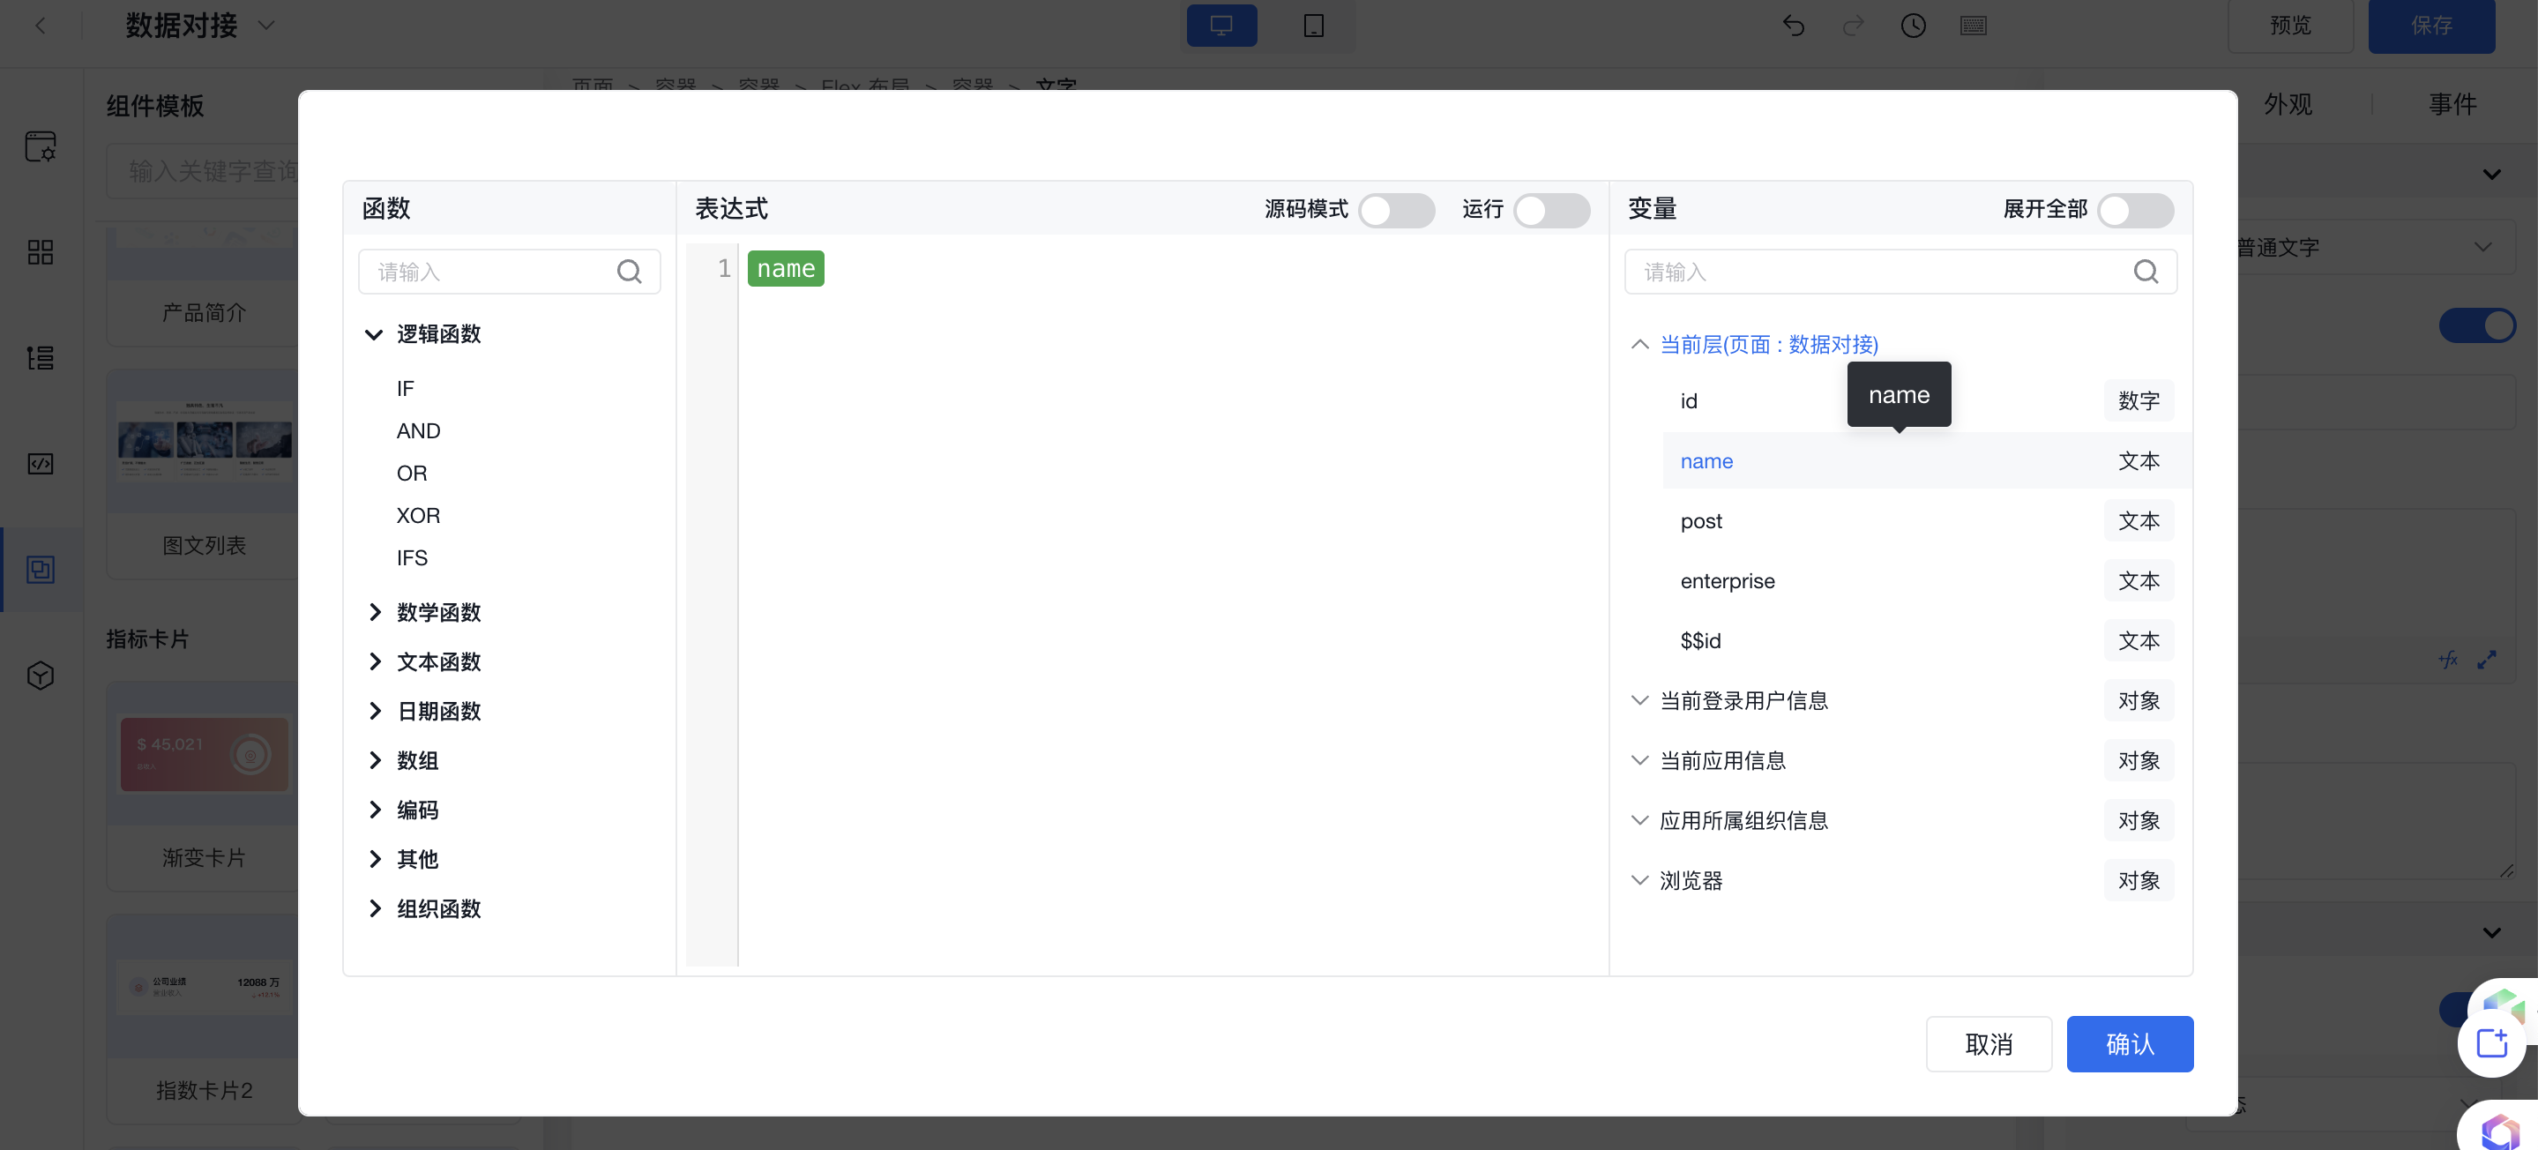The width and height of the screenshot is (2538, 1150).
Task: Click search icon in variable search box
Action: click(2145, 271)
